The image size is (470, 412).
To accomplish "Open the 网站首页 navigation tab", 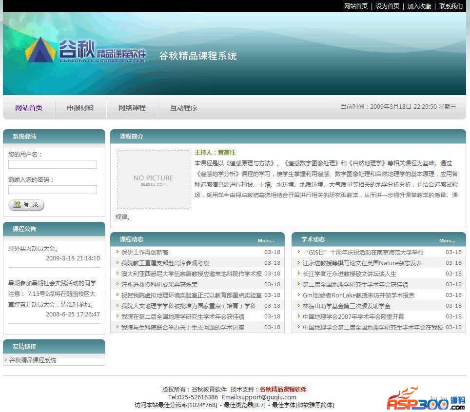I will [29, 108].
